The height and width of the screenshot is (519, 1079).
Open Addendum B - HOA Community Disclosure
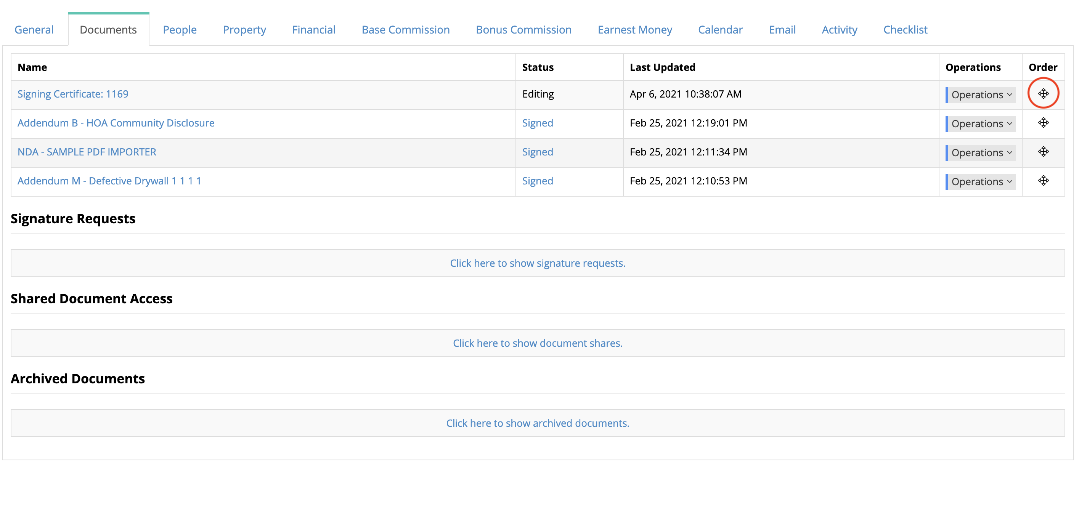click(x=116, y=123)
